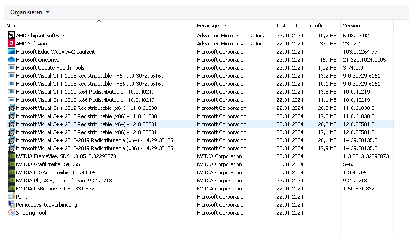409x235 pixels.
Task: Click version 103.0.1264.77 cell
Action: (360, 52)
